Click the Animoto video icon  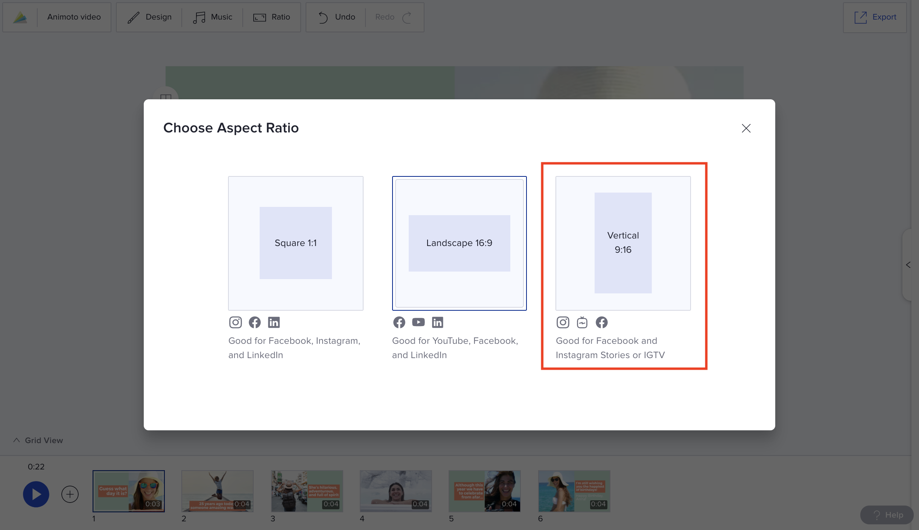pyautogui.click(x=20, y=17)
